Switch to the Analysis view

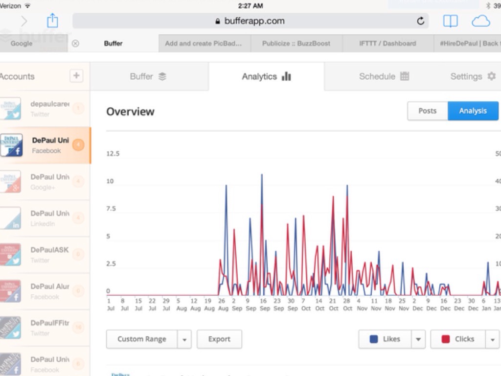click(x=473, y=111)
